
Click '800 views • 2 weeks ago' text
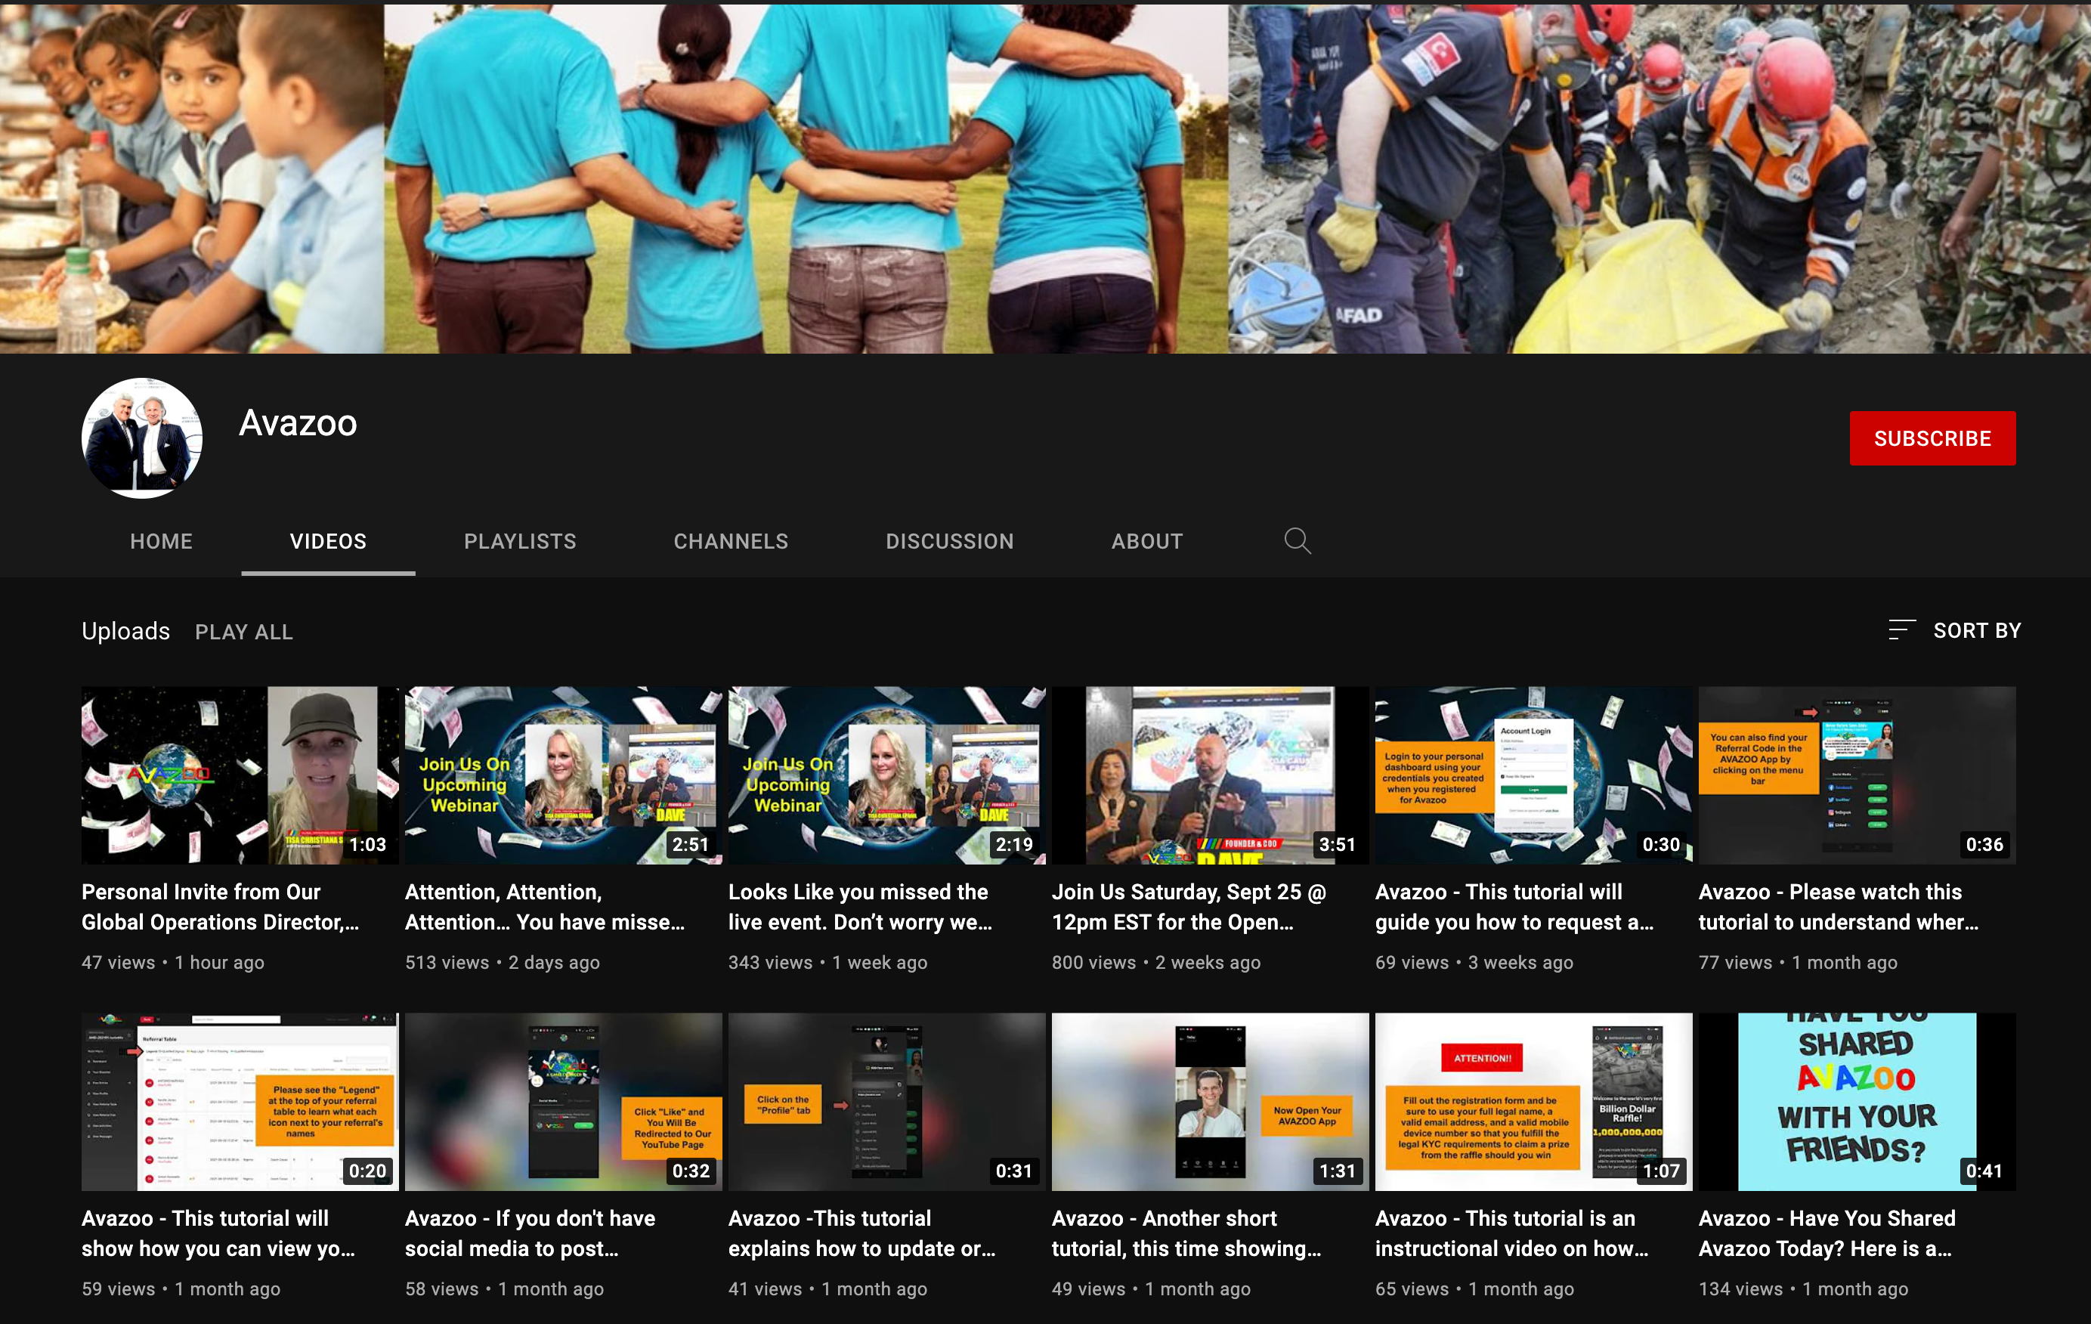(x=1155, y=962)
